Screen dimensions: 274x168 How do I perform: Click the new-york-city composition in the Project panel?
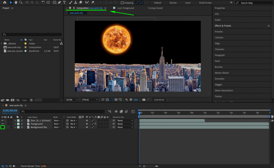pyautogui.click(x=14, y=47)
